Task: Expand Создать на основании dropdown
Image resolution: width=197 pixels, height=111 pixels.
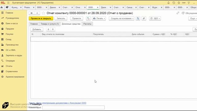Action: pos(122,18)
